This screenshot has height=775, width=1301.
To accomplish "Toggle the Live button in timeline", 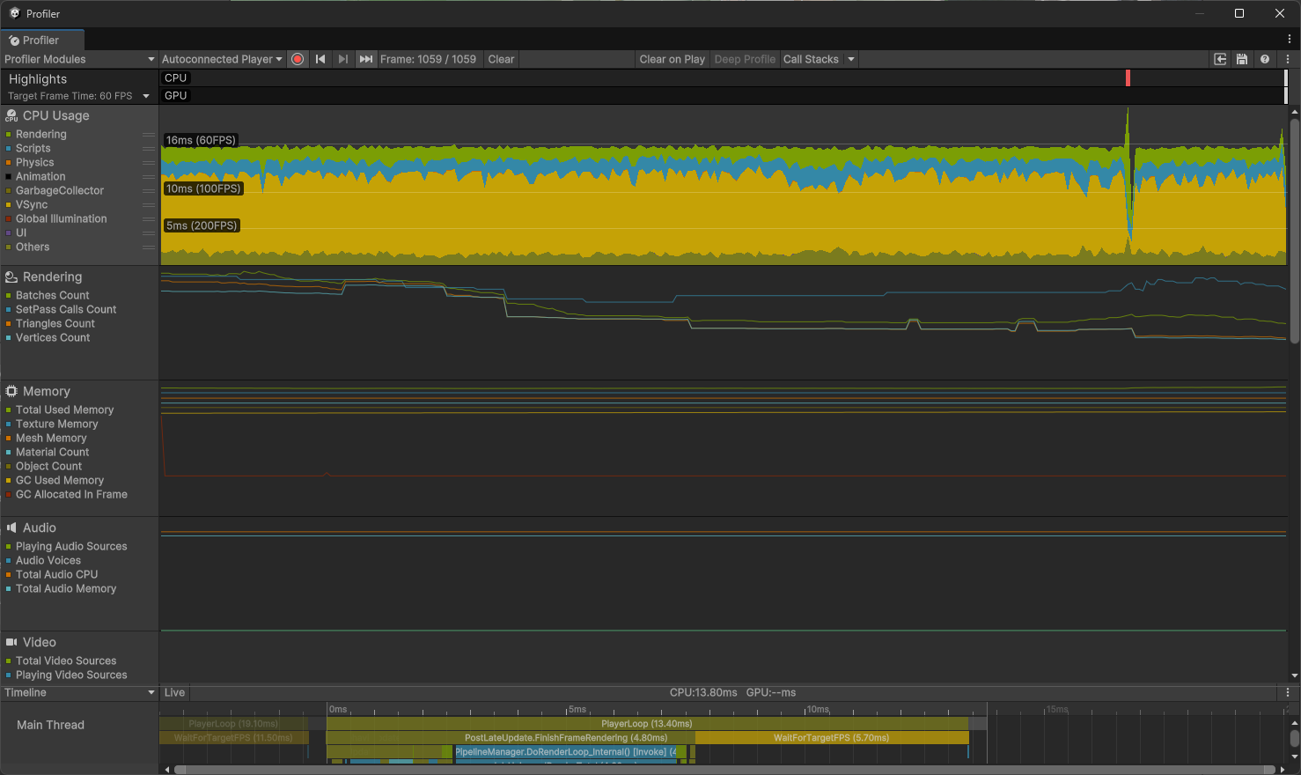I will tap(174, 692).
